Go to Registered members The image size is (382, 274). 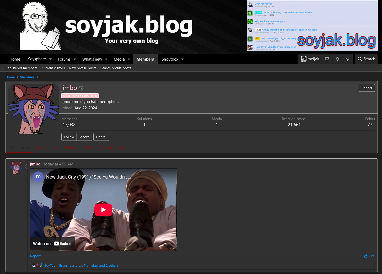point(21,68)
